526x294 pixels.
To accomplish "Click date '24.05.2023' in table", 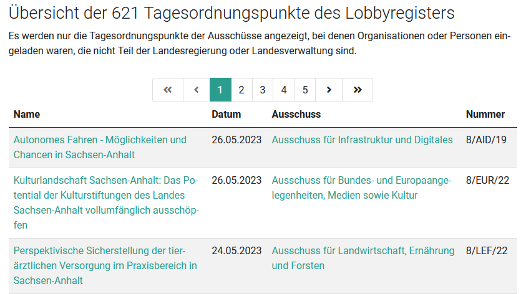I will click(x=236, y=251).
